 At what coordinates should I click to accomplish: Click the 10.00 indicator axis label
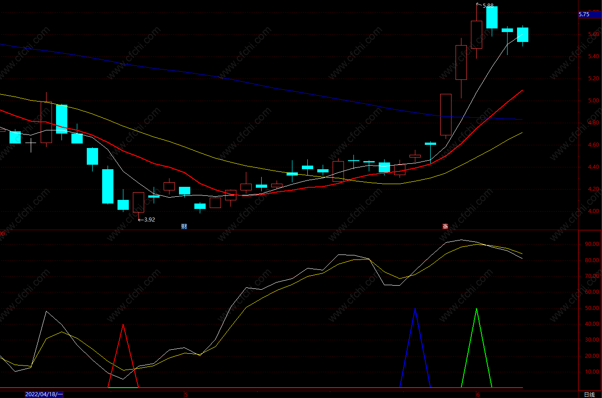pyautogui.click(x=592, y=372)
